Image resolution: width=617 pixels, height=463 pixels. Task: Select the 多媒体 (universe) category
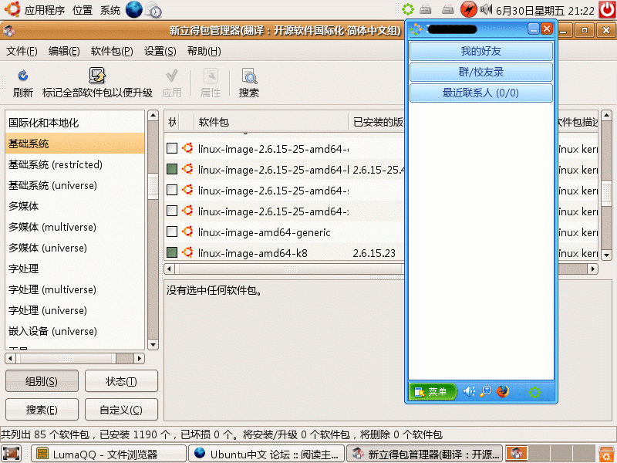pyautogui.click(x=75, y=248)
